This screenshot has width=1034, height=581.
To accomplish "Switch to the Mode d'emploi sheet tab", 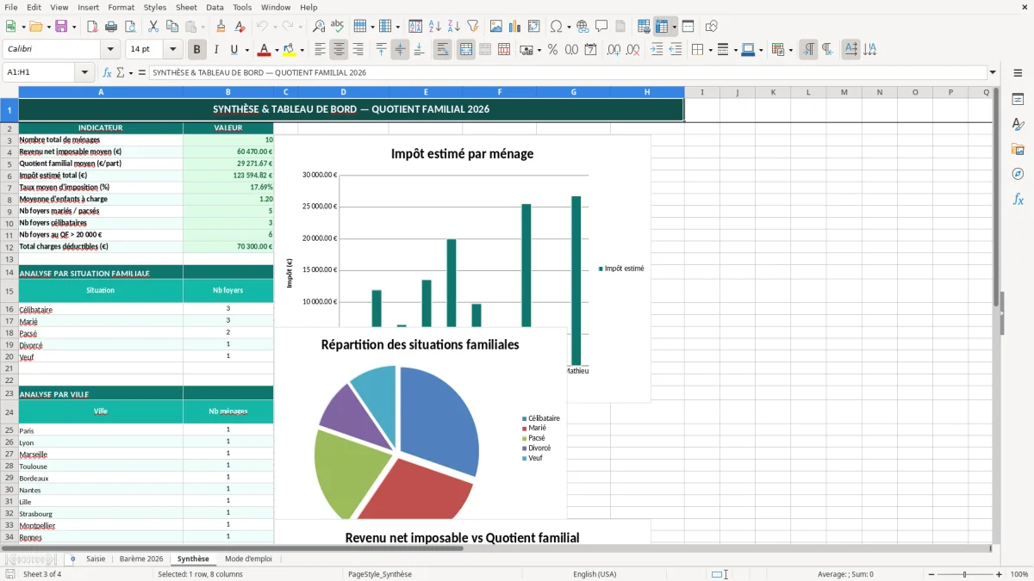I will (x=248, y=559).
